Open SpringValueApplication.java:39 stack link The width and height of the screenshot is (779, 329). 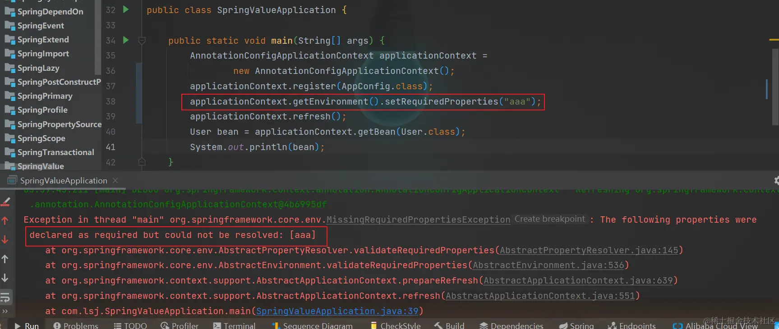[337, 311]
